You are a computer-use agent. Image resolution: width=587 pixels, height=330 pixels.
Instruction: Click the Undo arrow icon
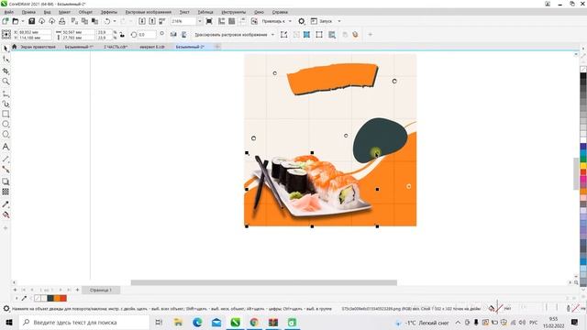click(x=107, y=21)
